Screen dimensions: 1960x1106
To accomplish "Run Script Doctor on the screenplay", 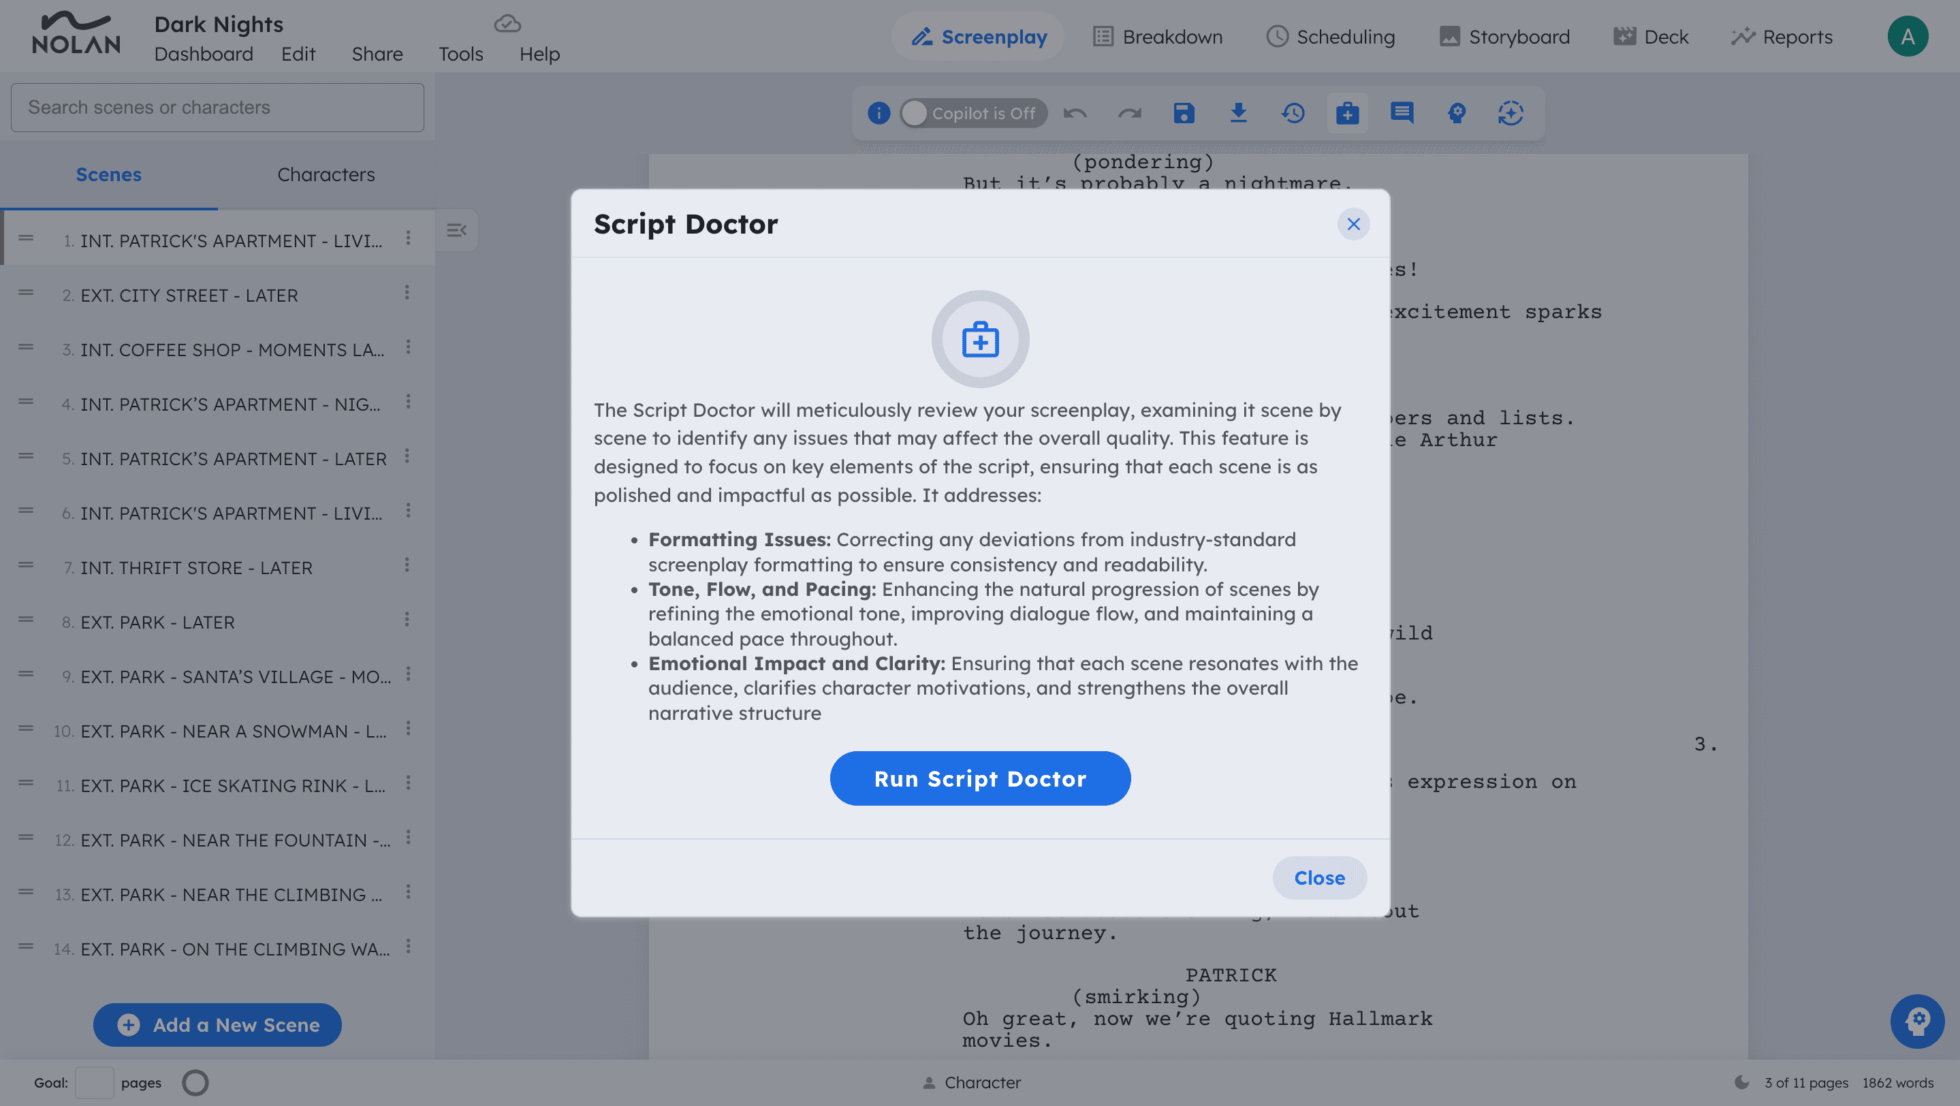I will coord(980,778).
